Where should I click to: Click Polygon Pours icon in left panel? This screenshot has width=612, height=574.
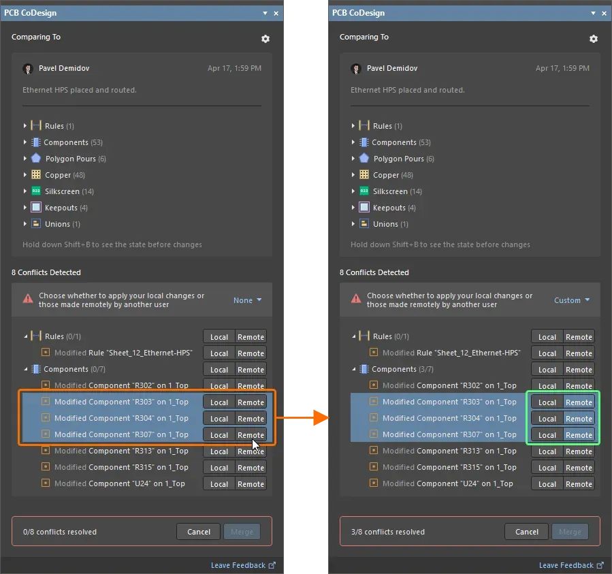(x=36, y=158)
